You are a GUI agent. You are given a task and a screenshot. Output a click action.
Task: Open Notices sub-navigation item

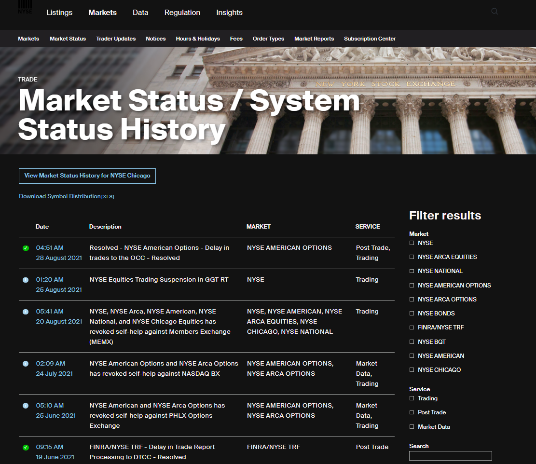pyautogui.click(x=155, y=39)
